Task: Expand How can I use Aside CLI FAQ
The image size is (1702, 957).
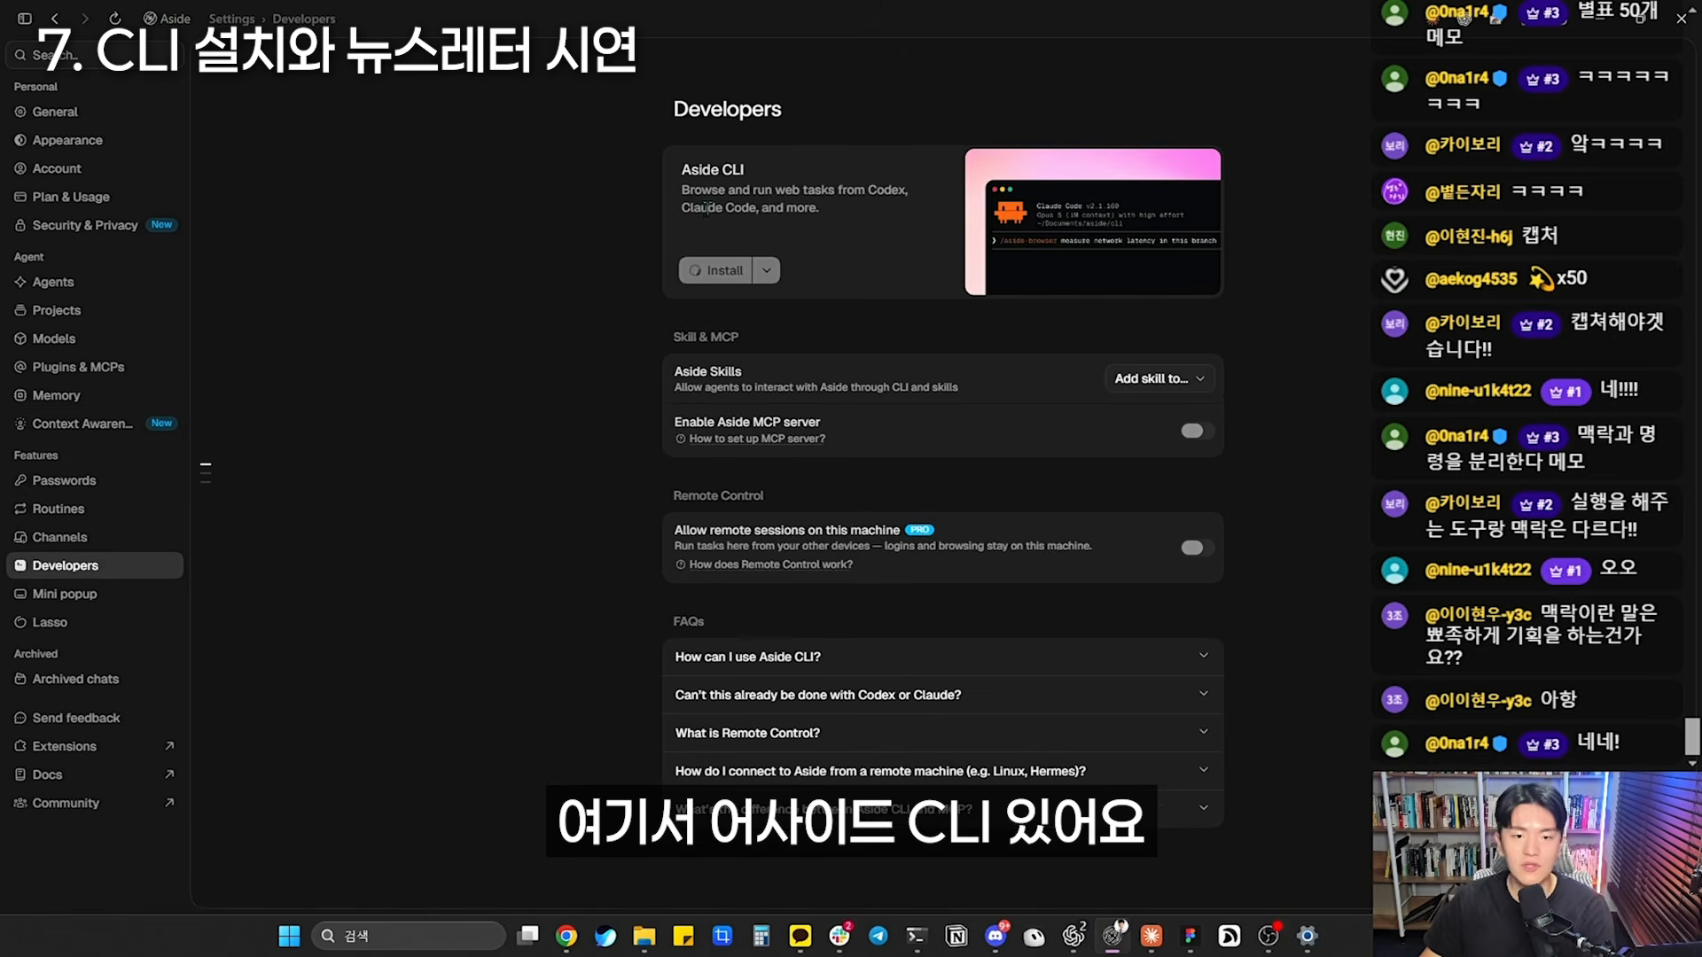Action: pyautogui.click(x=943, y=657)
